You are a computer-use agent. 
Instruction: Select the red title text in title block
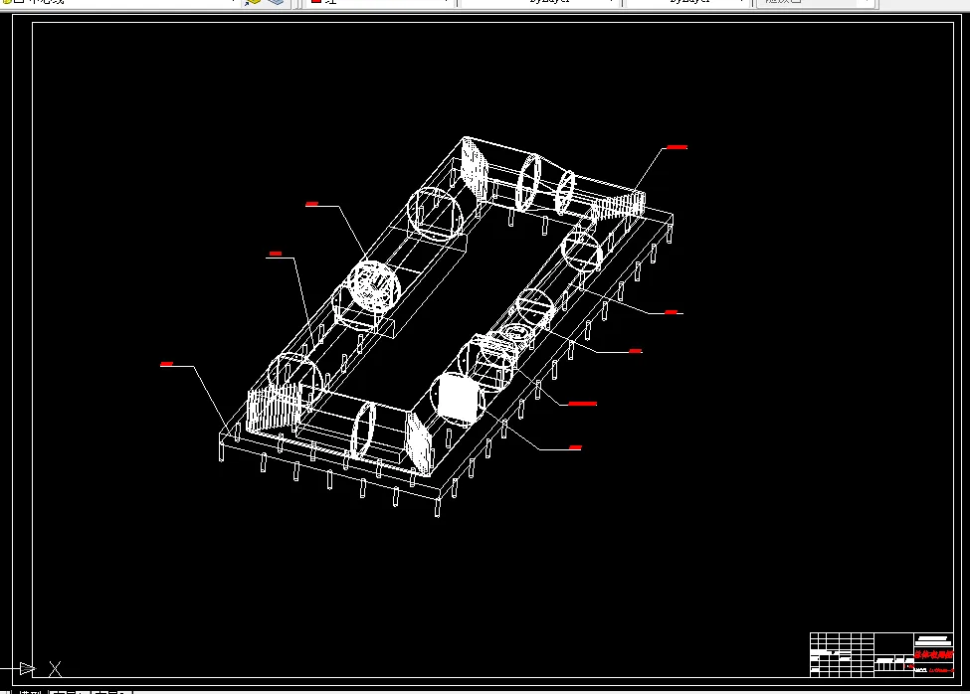(x=933, y=654)
